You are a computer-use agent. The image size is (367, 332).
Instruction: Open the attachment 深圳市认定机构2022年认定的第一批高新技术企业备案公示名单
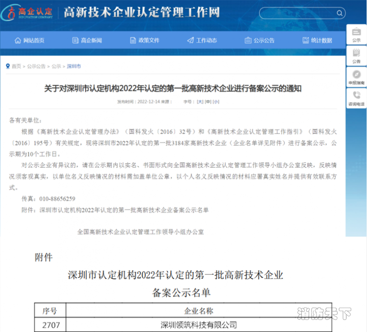click(124, 210)
